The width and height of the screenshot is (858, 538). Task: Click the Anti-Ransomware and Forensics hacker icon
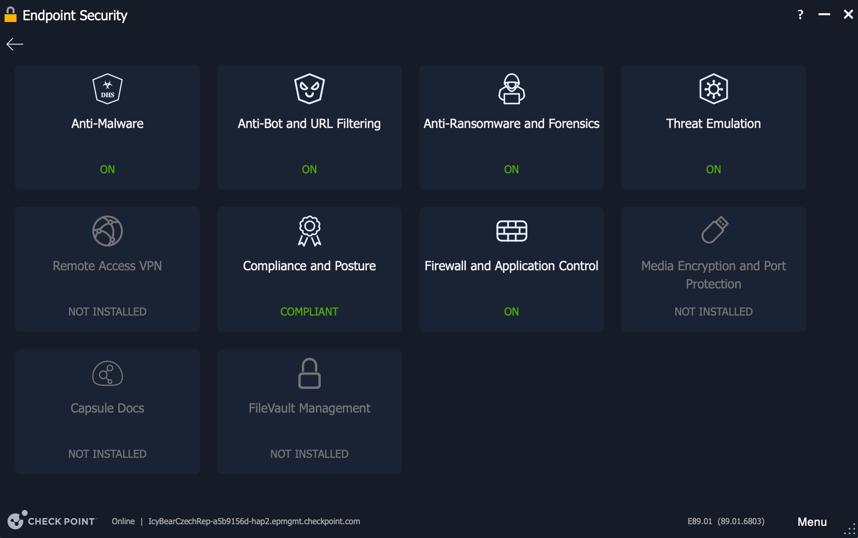pos(511,89)
